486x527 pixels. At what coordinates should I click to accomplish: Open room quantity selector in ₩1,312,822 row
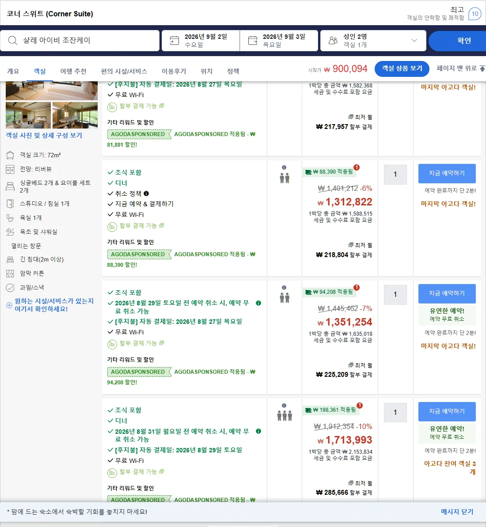[x=395, y=174]
